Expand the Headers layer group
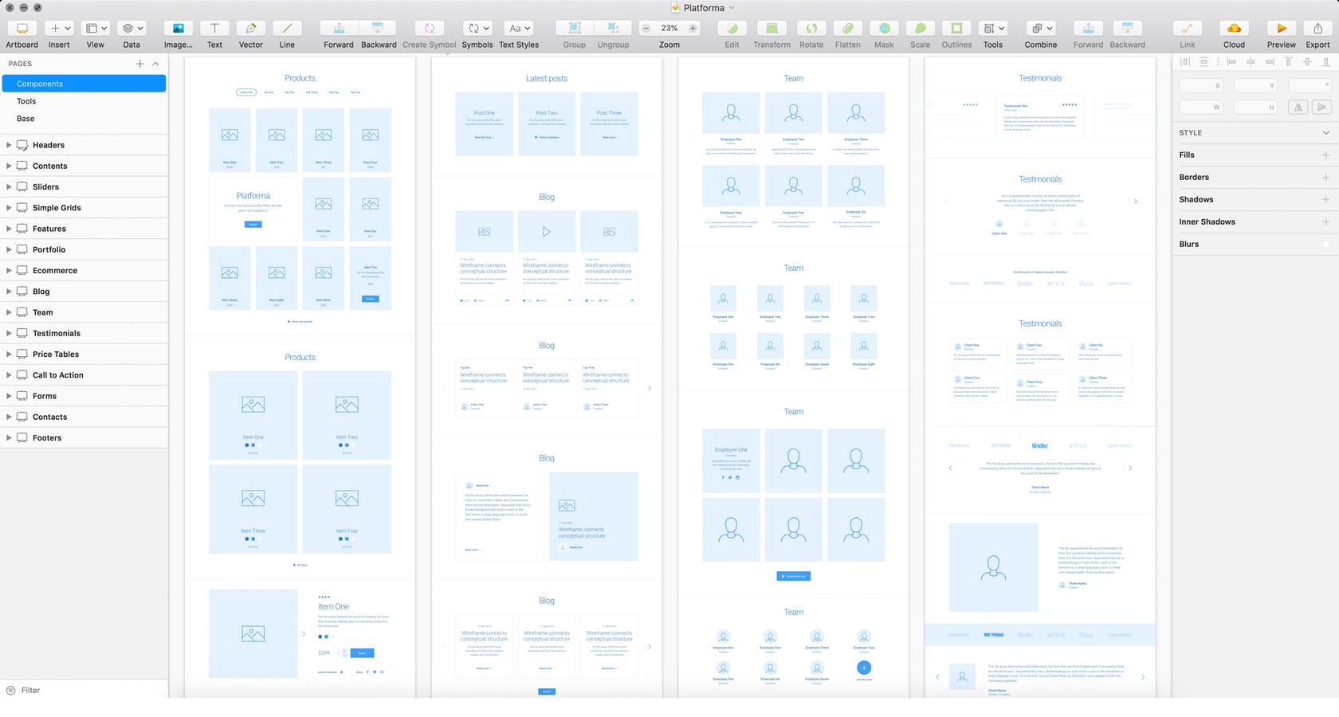 tap(9, 145)
